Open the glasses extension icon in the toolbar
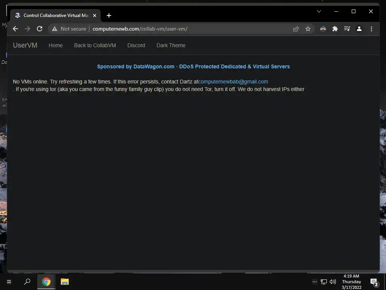Viewport: 386px width, 290px height. click(x=323, y=29)
